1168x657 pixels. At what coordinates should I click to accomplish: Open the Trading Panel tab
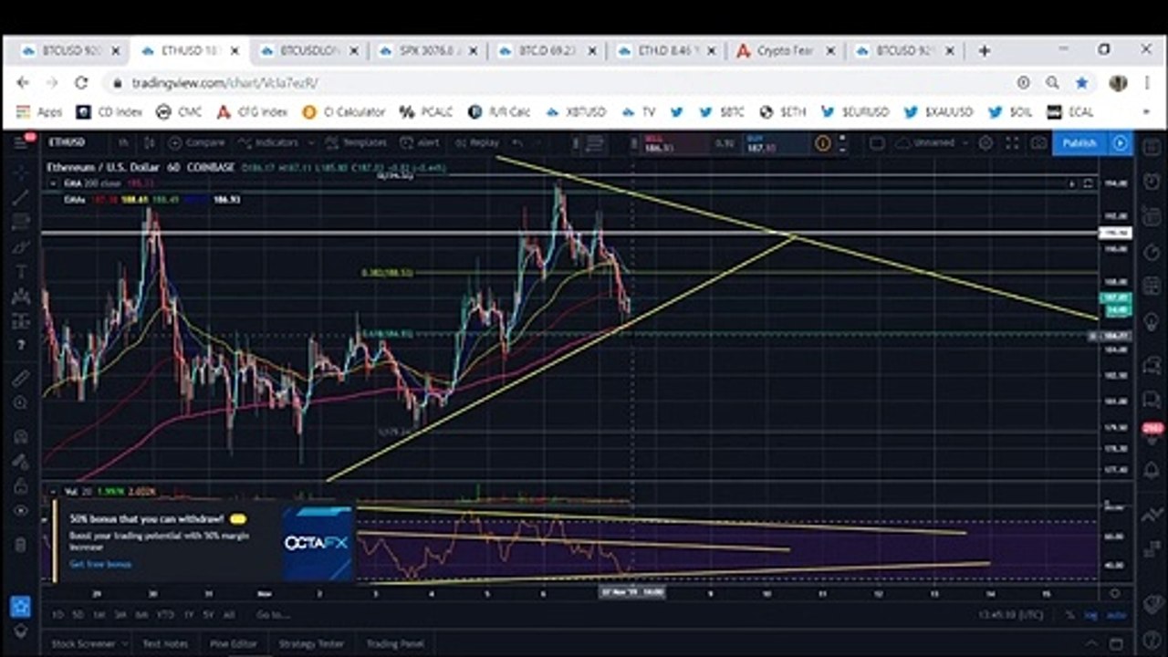395,643
